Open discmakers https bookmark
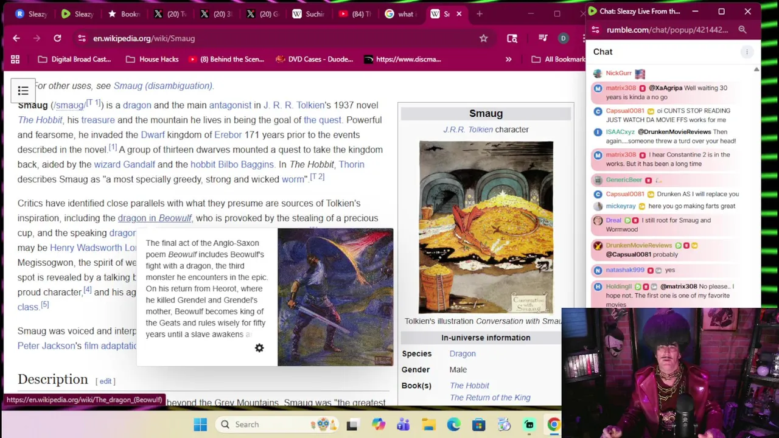 [402, 59]
